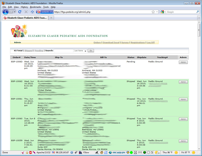Viewport: 202px width, 156px height.
Task: Click the Download Excel link
Action: point(111,42)
